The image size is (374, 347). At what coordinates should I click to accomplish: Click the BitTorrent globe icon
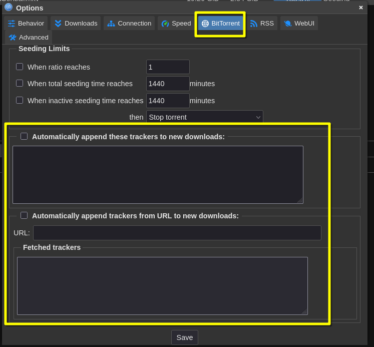205,24
